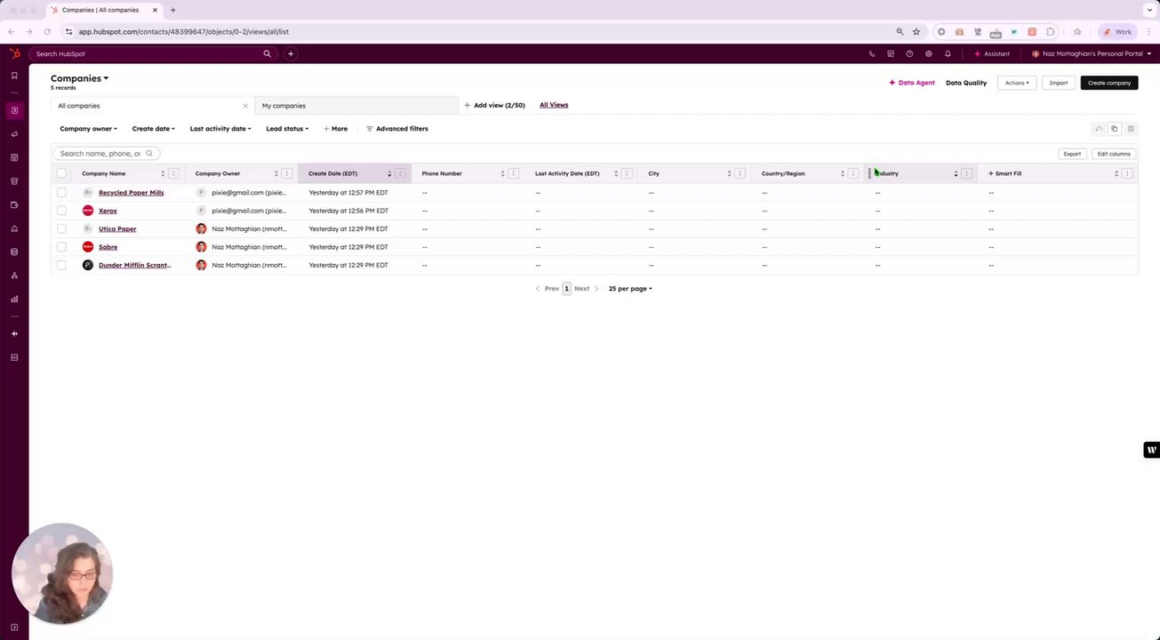Open the All Views link
The height and width of the screenshot is (640, 1160).
point(554,105)
